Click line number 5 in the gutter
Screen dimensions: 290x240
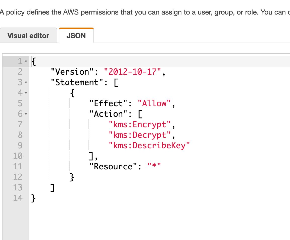tap(20, 103)
